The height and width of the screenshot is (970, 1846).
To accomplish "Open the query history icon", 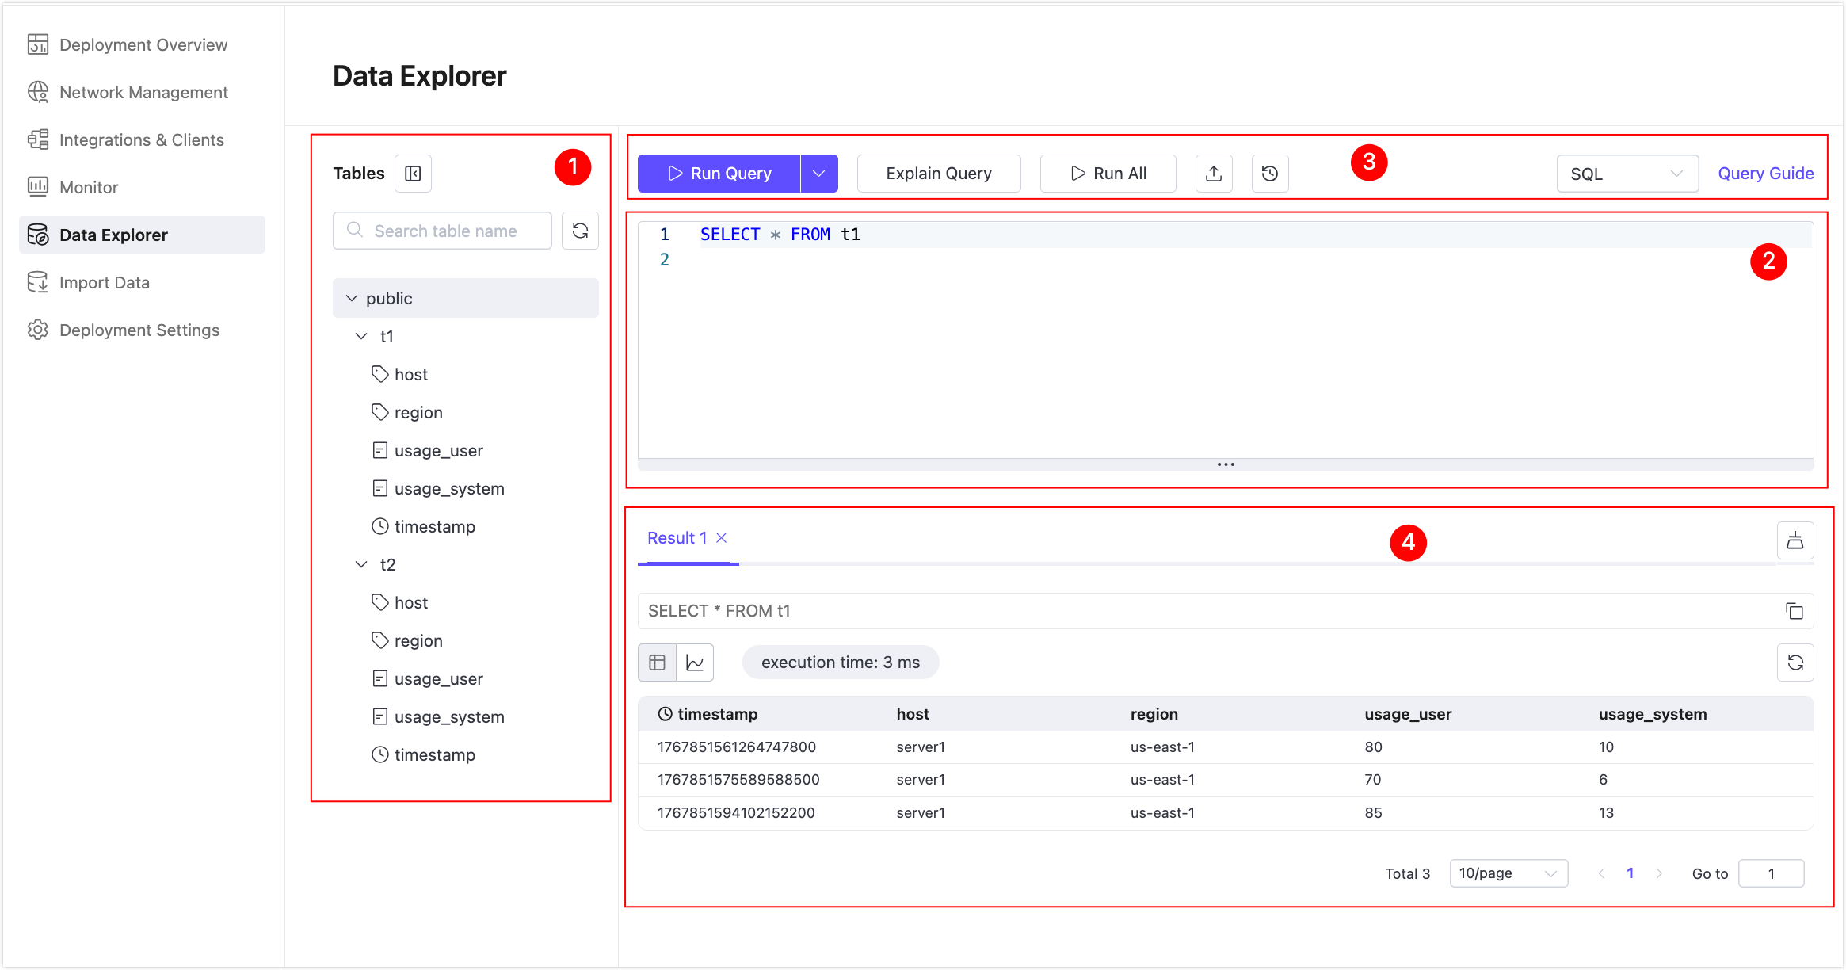I will click(1269, 173).
